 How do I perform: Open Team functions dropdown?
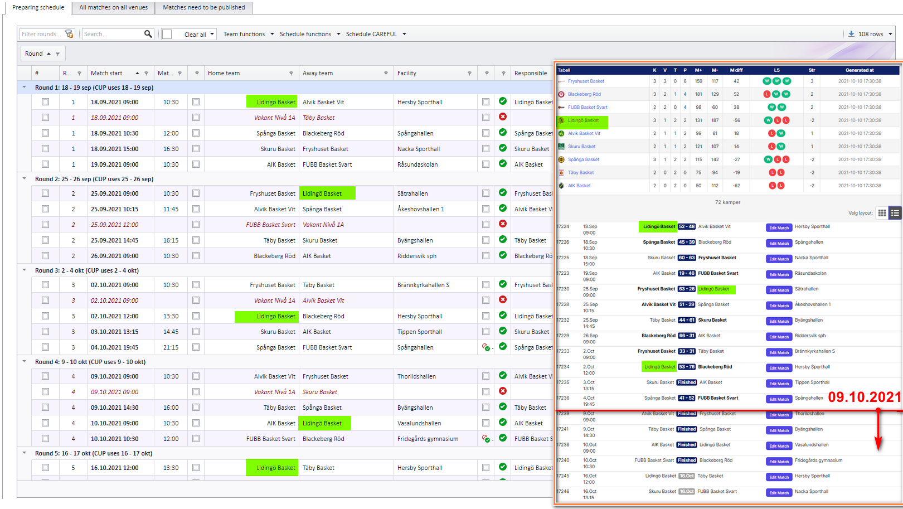click(x=249, y=34)
